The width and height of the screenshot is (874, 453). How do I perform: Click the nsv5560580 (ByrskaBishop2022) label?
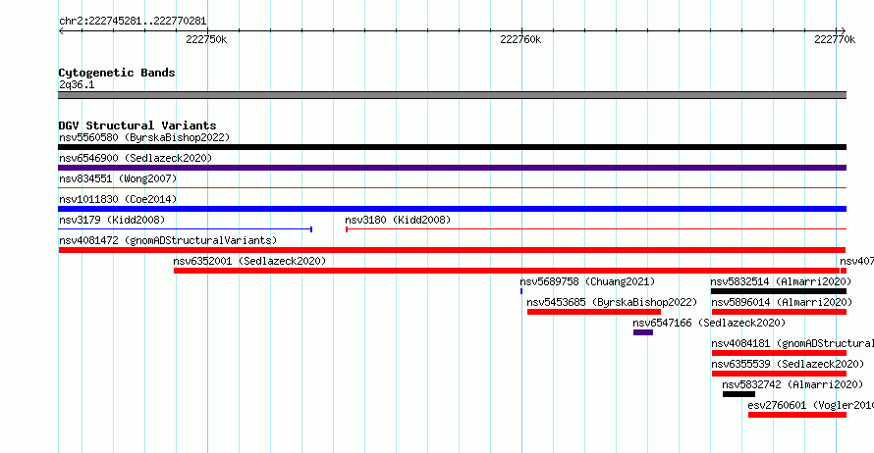click(144, 137)
